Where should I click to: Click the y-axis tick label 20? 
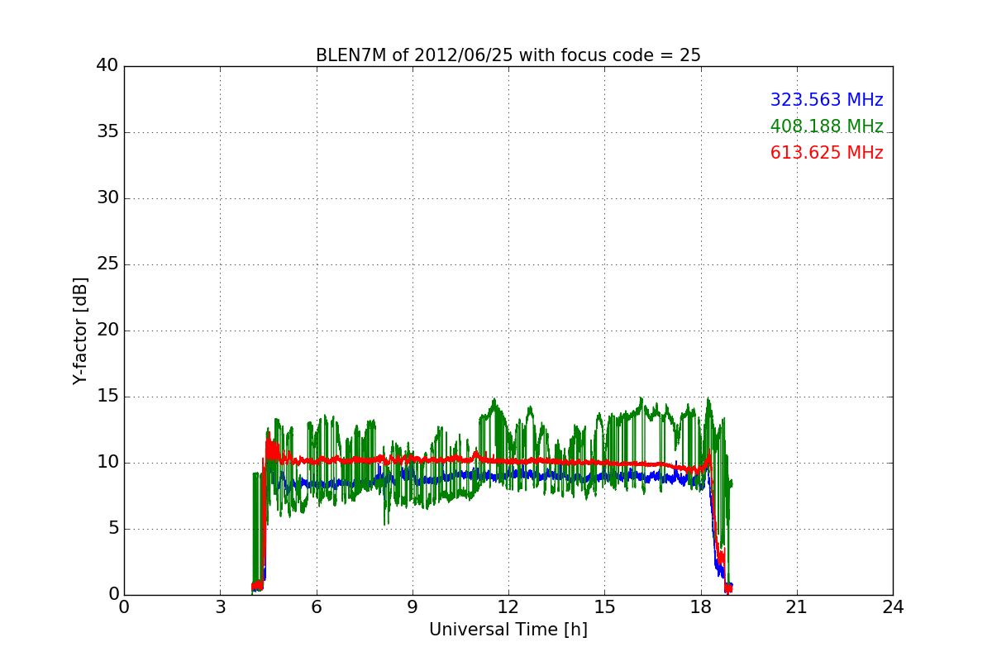(107, 330)
